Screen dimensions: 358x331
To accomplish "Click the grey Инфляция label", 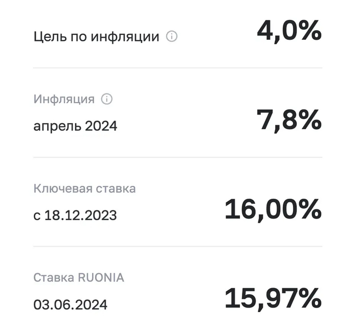I will (64, 99).
